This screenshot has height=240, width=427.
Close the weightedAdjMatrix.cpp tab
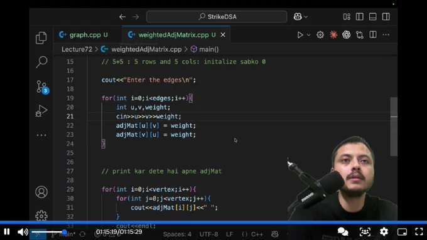pyautogui.click(x=223, y=35)
